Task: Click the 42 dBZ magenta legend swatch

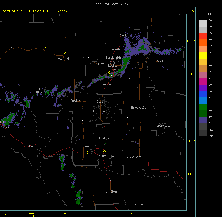Action: pos(202,81)
